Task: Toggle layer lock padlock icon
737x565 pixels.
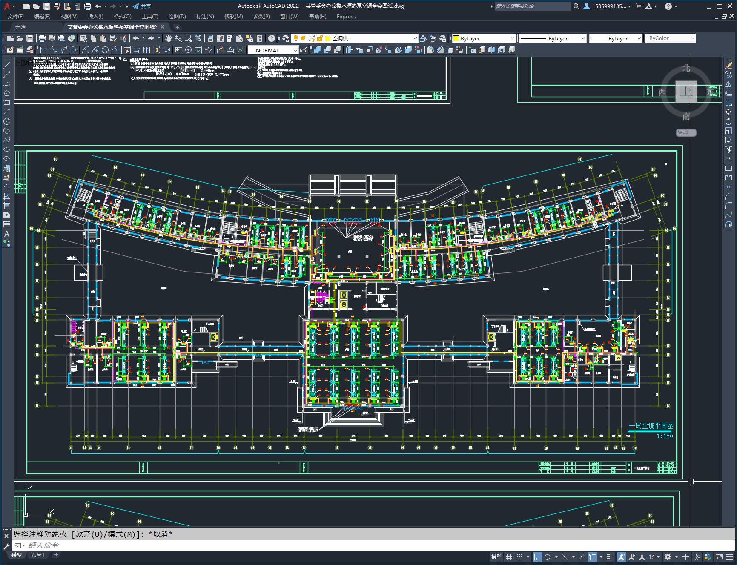Action: point(320,38)
